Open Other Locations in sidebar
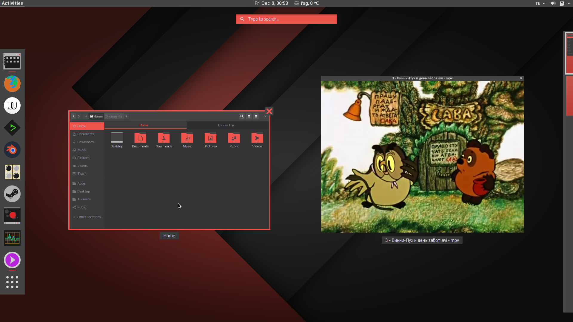This screenshot has height=322, width=573. [x=87, y=217]
